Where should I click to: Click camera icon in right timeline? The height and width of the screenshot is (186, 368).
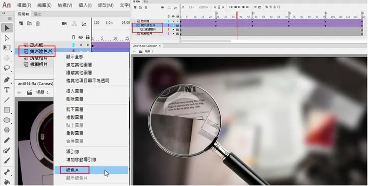[x=163, y=7]
